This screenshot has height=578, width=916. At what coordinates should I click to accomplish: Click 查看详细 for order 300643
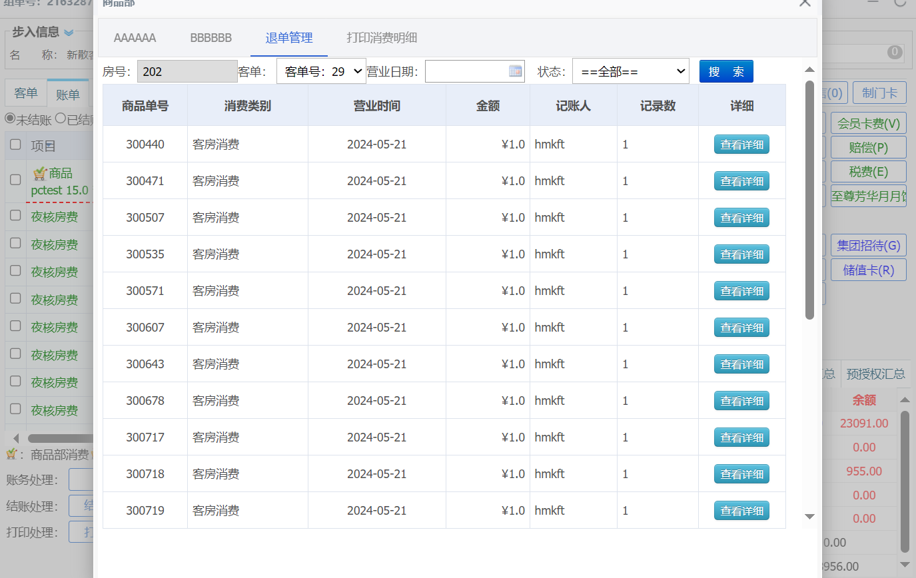point(741,364)
